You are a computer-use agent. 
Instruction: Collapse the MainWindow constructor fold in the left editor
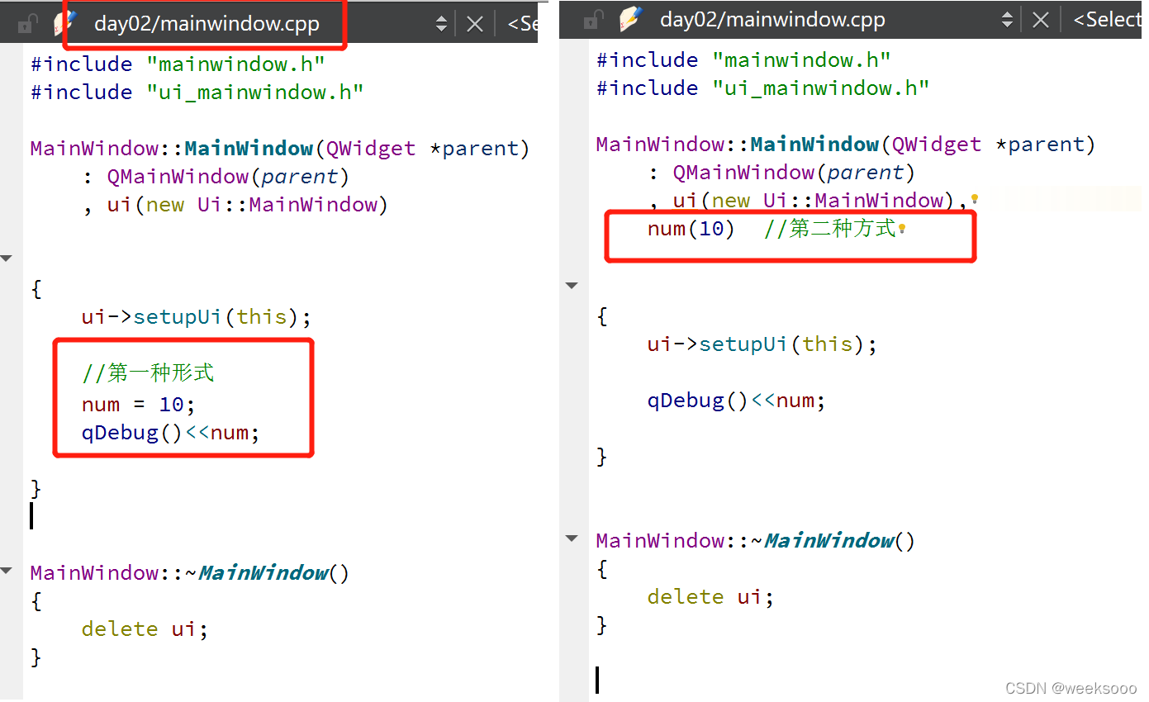click(7, 259)
